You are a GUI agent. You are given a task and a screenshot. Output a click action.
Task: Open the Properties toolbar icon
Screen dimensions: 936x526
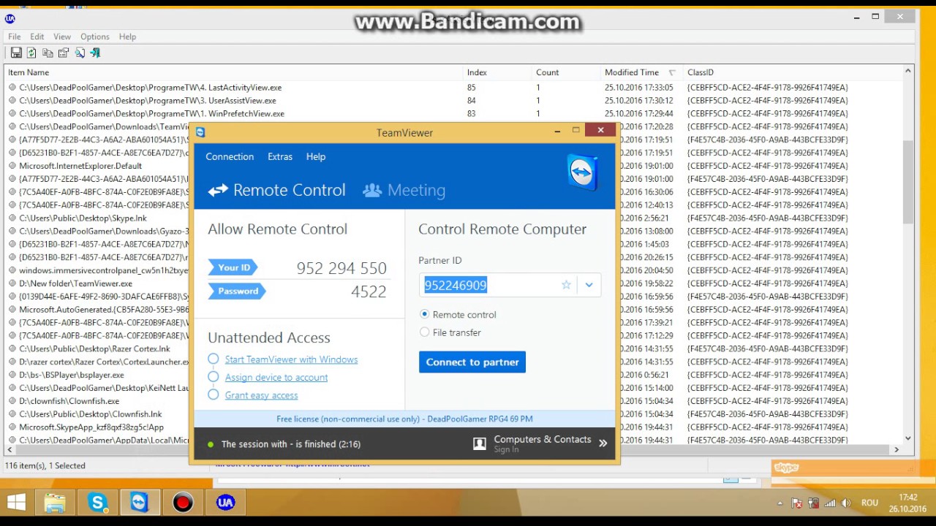click(x=64, y=53)
